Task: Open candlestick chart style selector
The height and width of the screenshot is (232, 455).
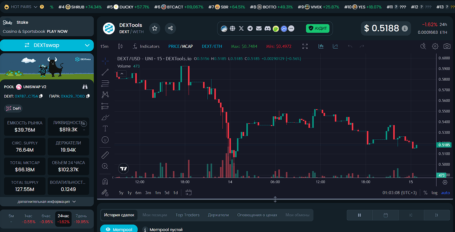Action: (120, 46)
